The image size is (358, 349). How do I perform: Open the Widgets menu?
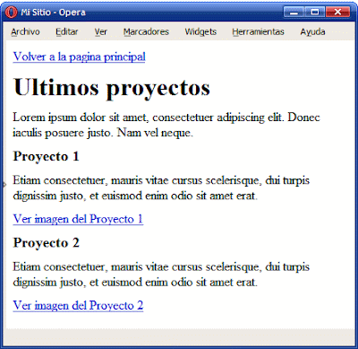(200, 32)
